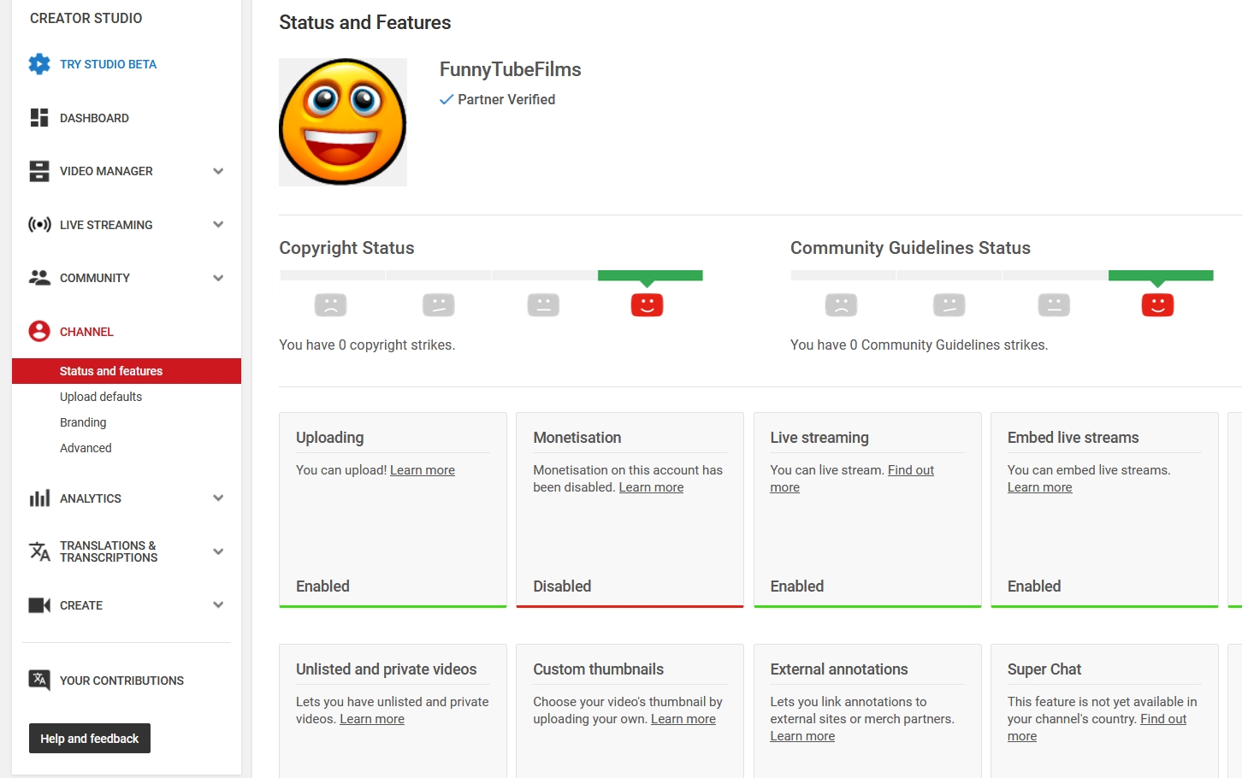Open Try Studio Beta
The width and height of the screenshot is (1242, 778).
108,64
